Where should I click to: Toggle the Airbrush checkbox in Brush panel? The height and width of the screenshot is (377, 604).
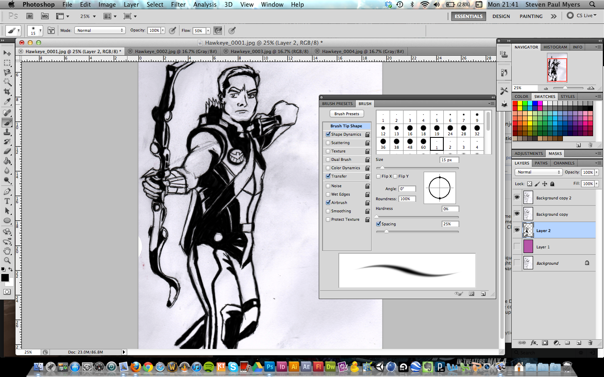(328, 203)
